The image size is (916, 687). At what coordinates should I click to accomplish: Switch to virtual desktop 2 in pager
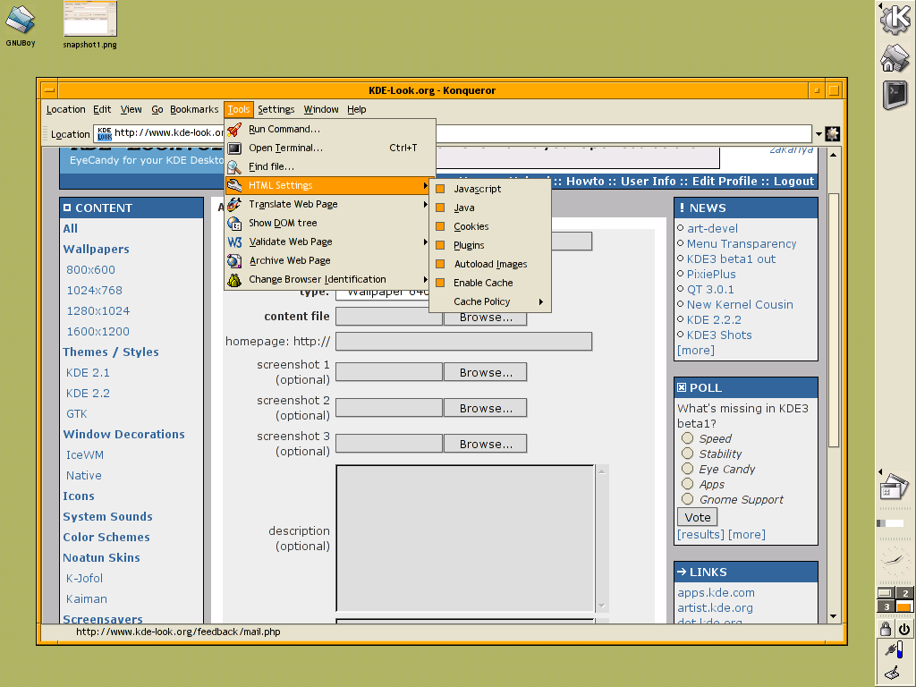click(x=904, y=593)
